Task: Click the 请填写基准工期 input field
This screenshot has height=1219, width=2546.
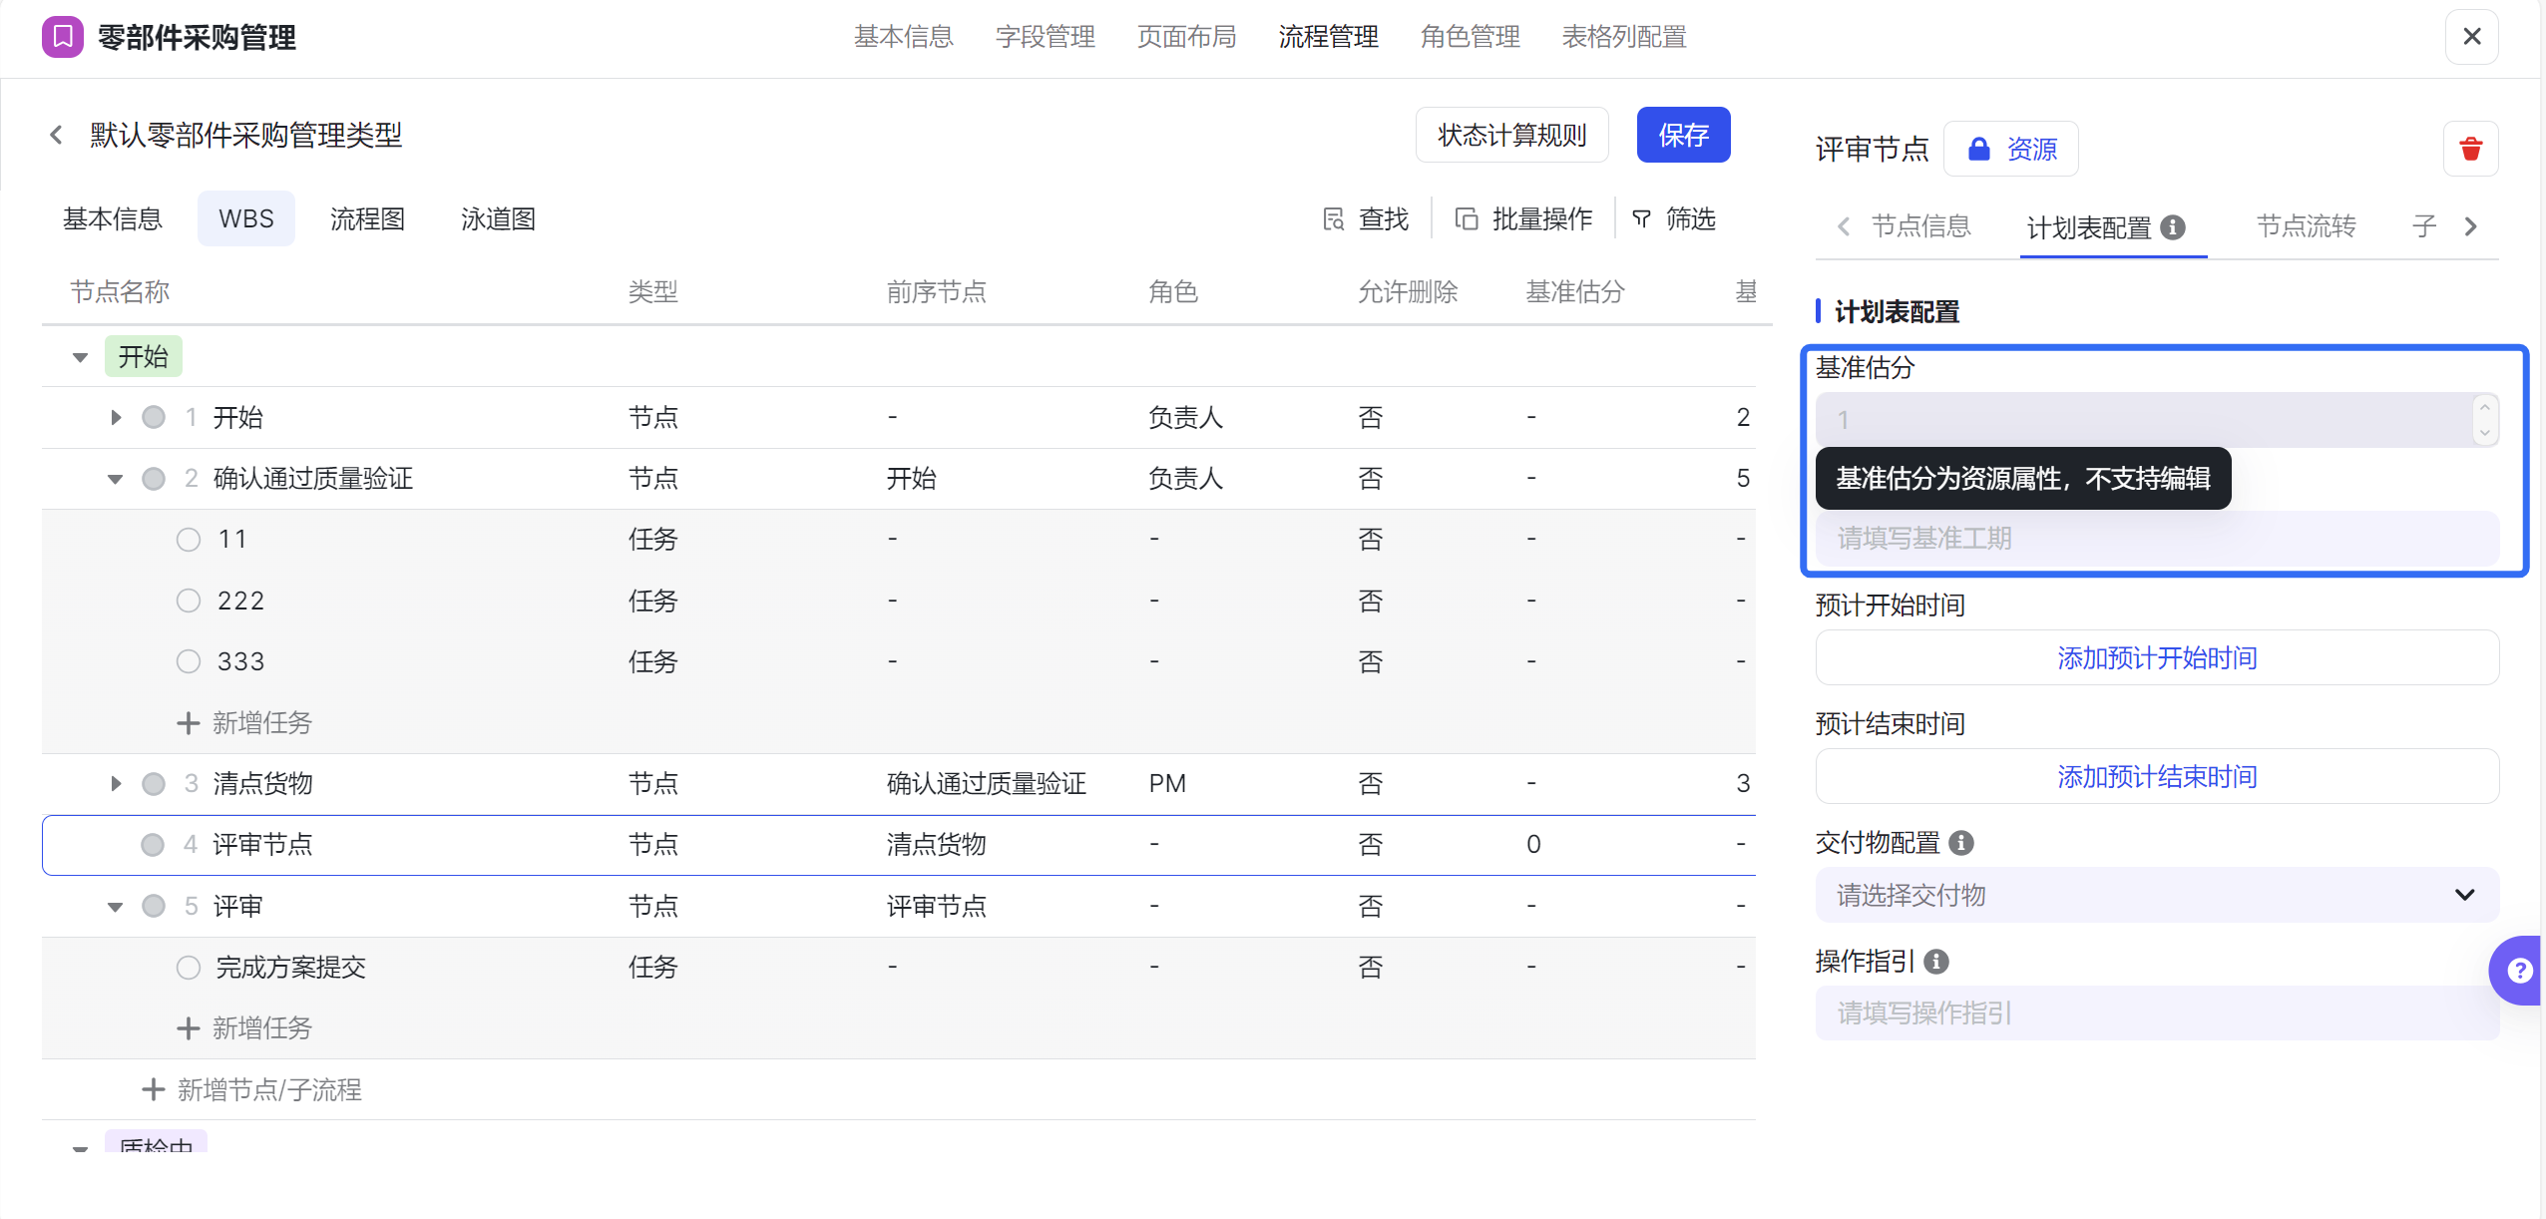Action: (x=2157, y=539)
